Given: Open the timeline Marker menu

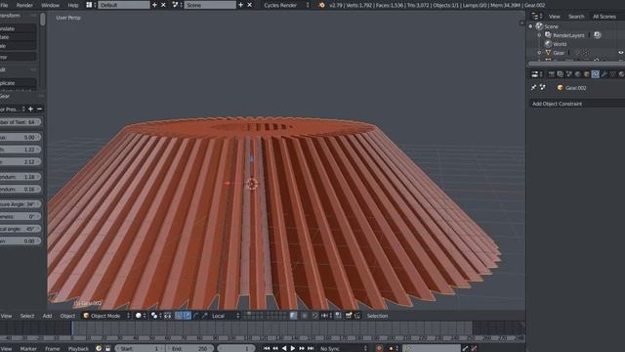Looking at the screenshot, I should point(28,348).
